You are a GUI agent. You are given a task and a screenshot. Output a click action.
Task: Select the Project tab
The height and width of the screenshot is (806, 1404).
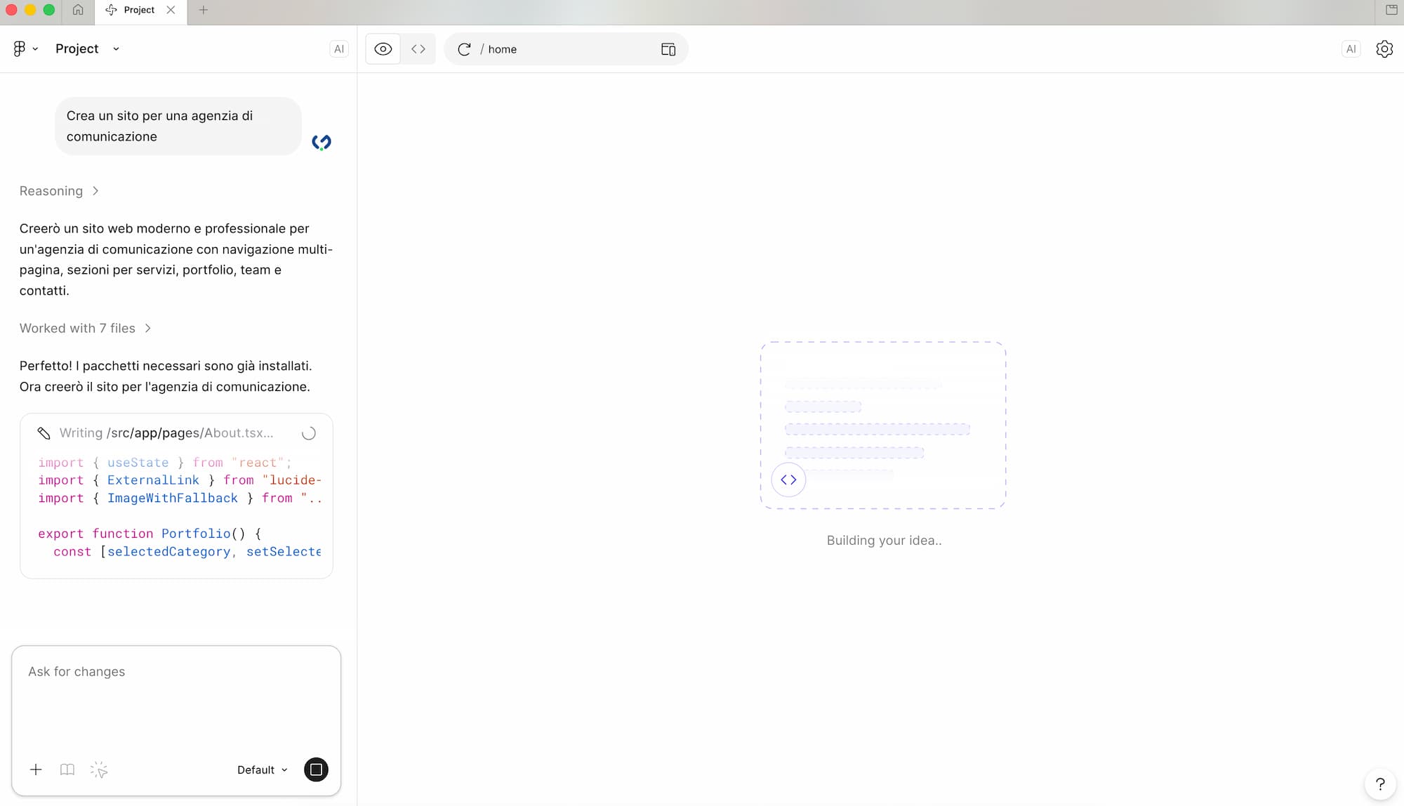coord(139,10)
